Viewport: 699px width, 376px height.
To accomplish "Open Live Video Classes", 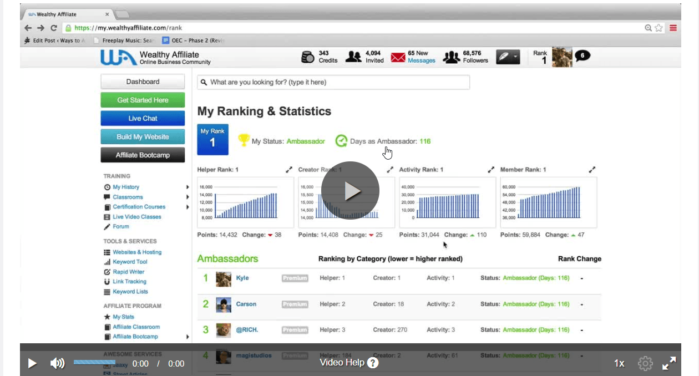I will 137,217.
